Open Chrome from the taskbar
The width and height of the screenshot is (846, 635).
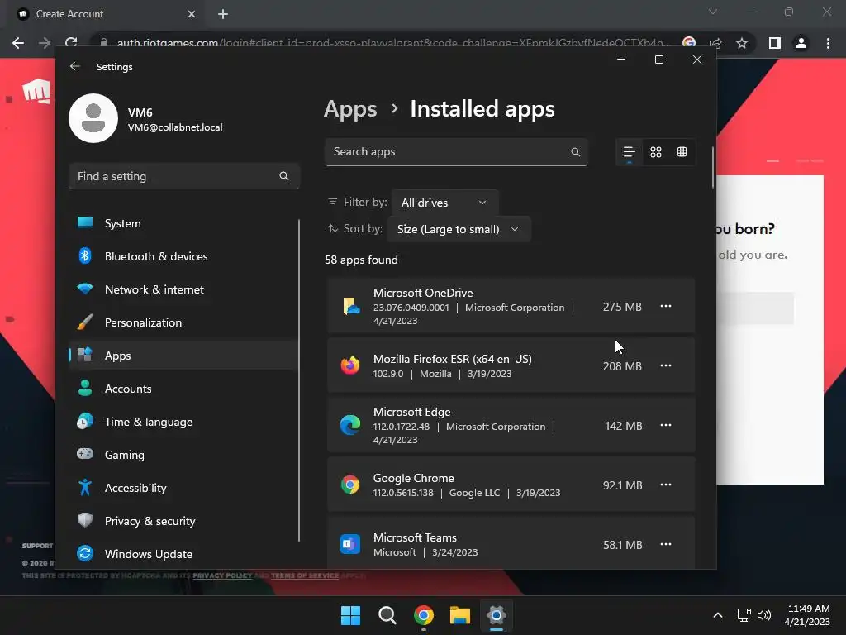tap(424, 615)
